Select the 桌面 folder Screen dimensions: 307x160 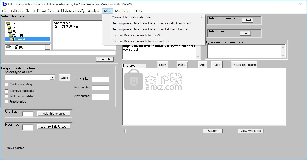point(13,31)
